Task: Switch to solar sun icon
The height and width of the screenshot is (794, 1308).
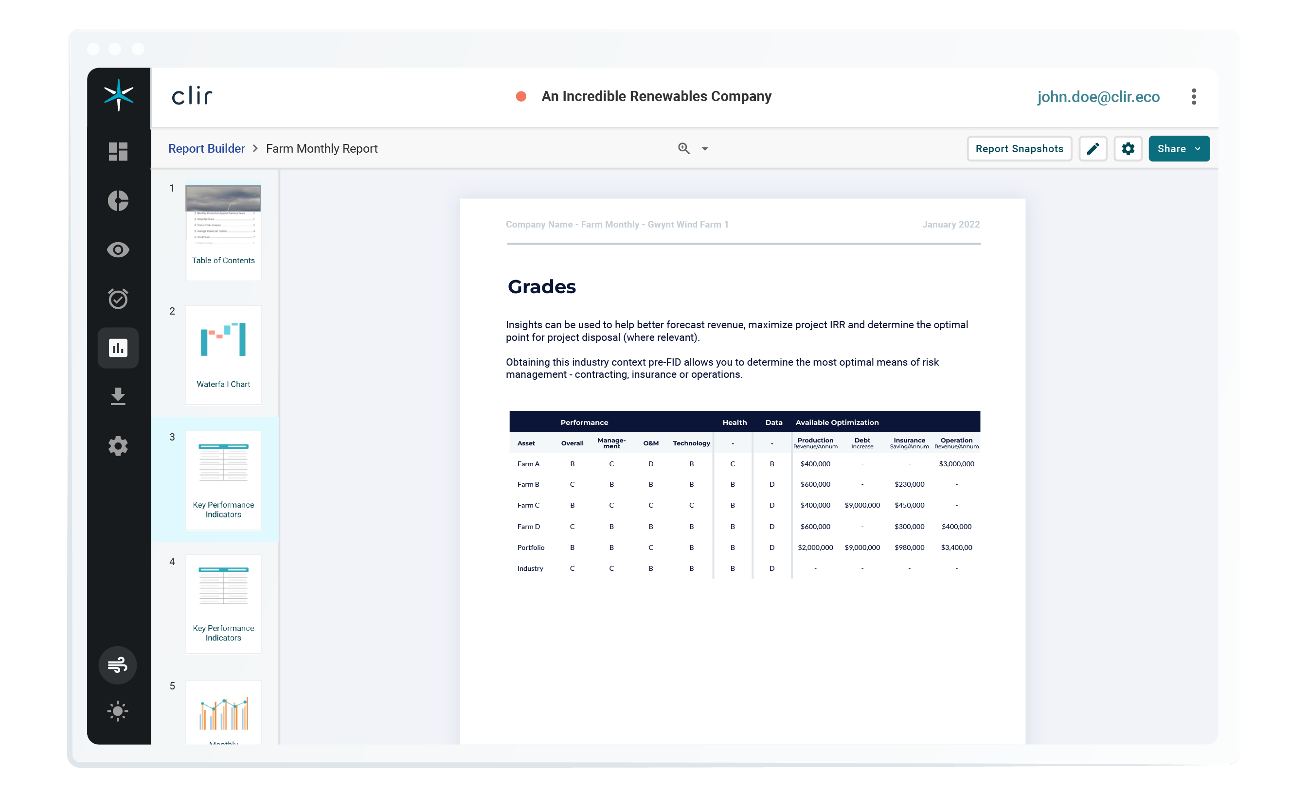Action: click(118, 711)
